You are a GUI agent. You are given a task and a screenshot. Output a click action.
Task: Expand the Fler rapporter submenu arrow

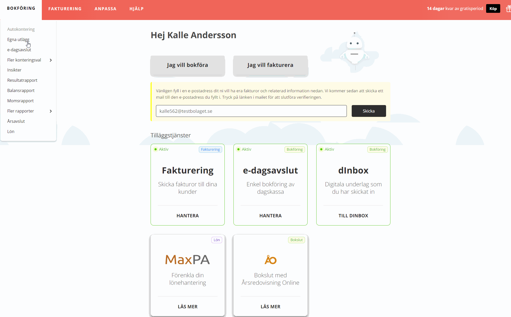point(51,111)
